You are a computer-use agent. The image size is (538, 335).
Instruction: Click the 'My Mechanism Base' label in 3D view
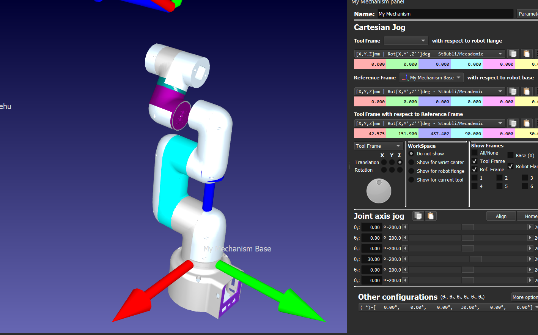point(237,249)
